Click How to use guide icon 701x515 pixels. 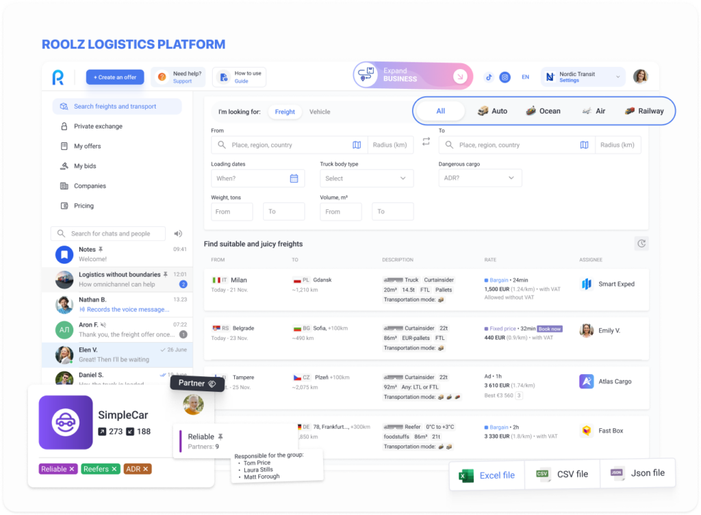pyautogui.click(x=224, y=77)
